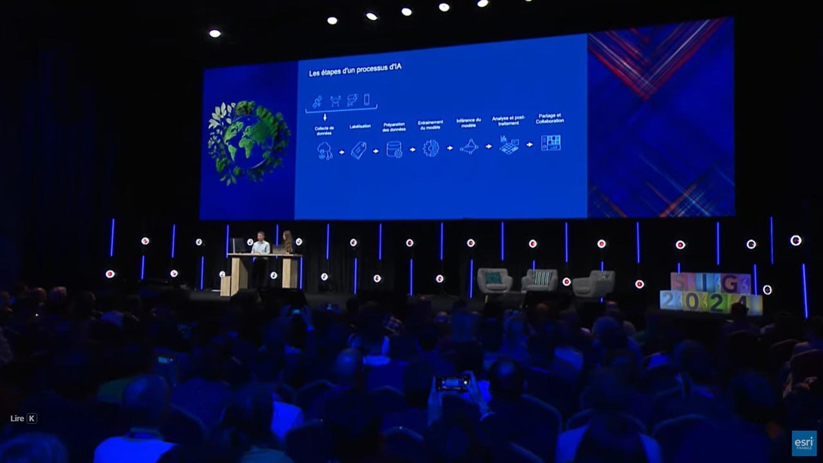Click the 'Collecte de données' label
Viewport: 823px width, 463px height.
(x=324, y=131)
